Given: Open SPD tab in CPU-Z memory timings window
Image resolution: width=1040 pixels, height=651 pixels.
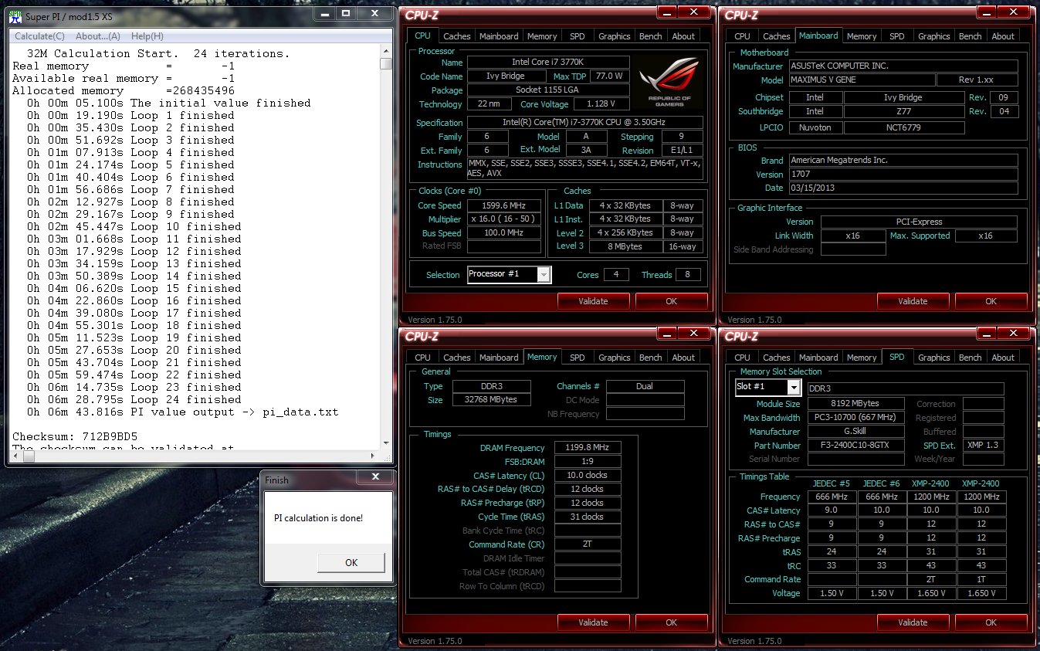Looking at the screenshot, I should [x=577, y=358].
